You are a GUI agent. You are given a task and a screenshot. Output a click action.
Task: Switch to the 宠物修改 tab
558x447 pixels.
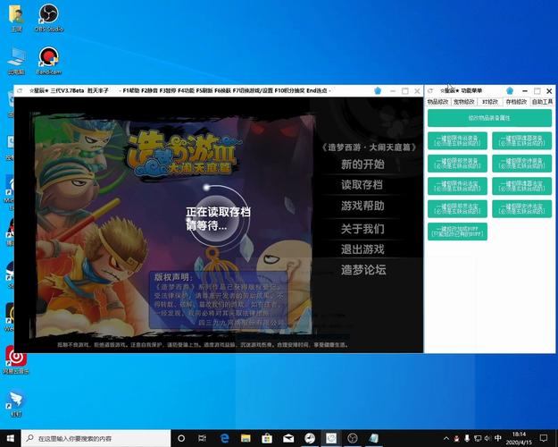tap(464, 102)
